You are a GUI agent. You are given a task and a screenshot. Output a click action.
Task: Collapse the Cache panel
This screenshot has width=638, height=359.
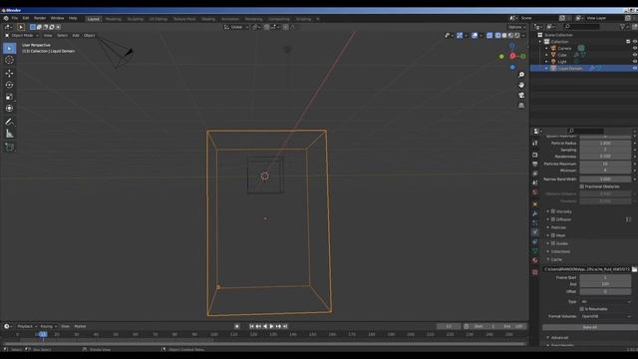coord(548,259)
